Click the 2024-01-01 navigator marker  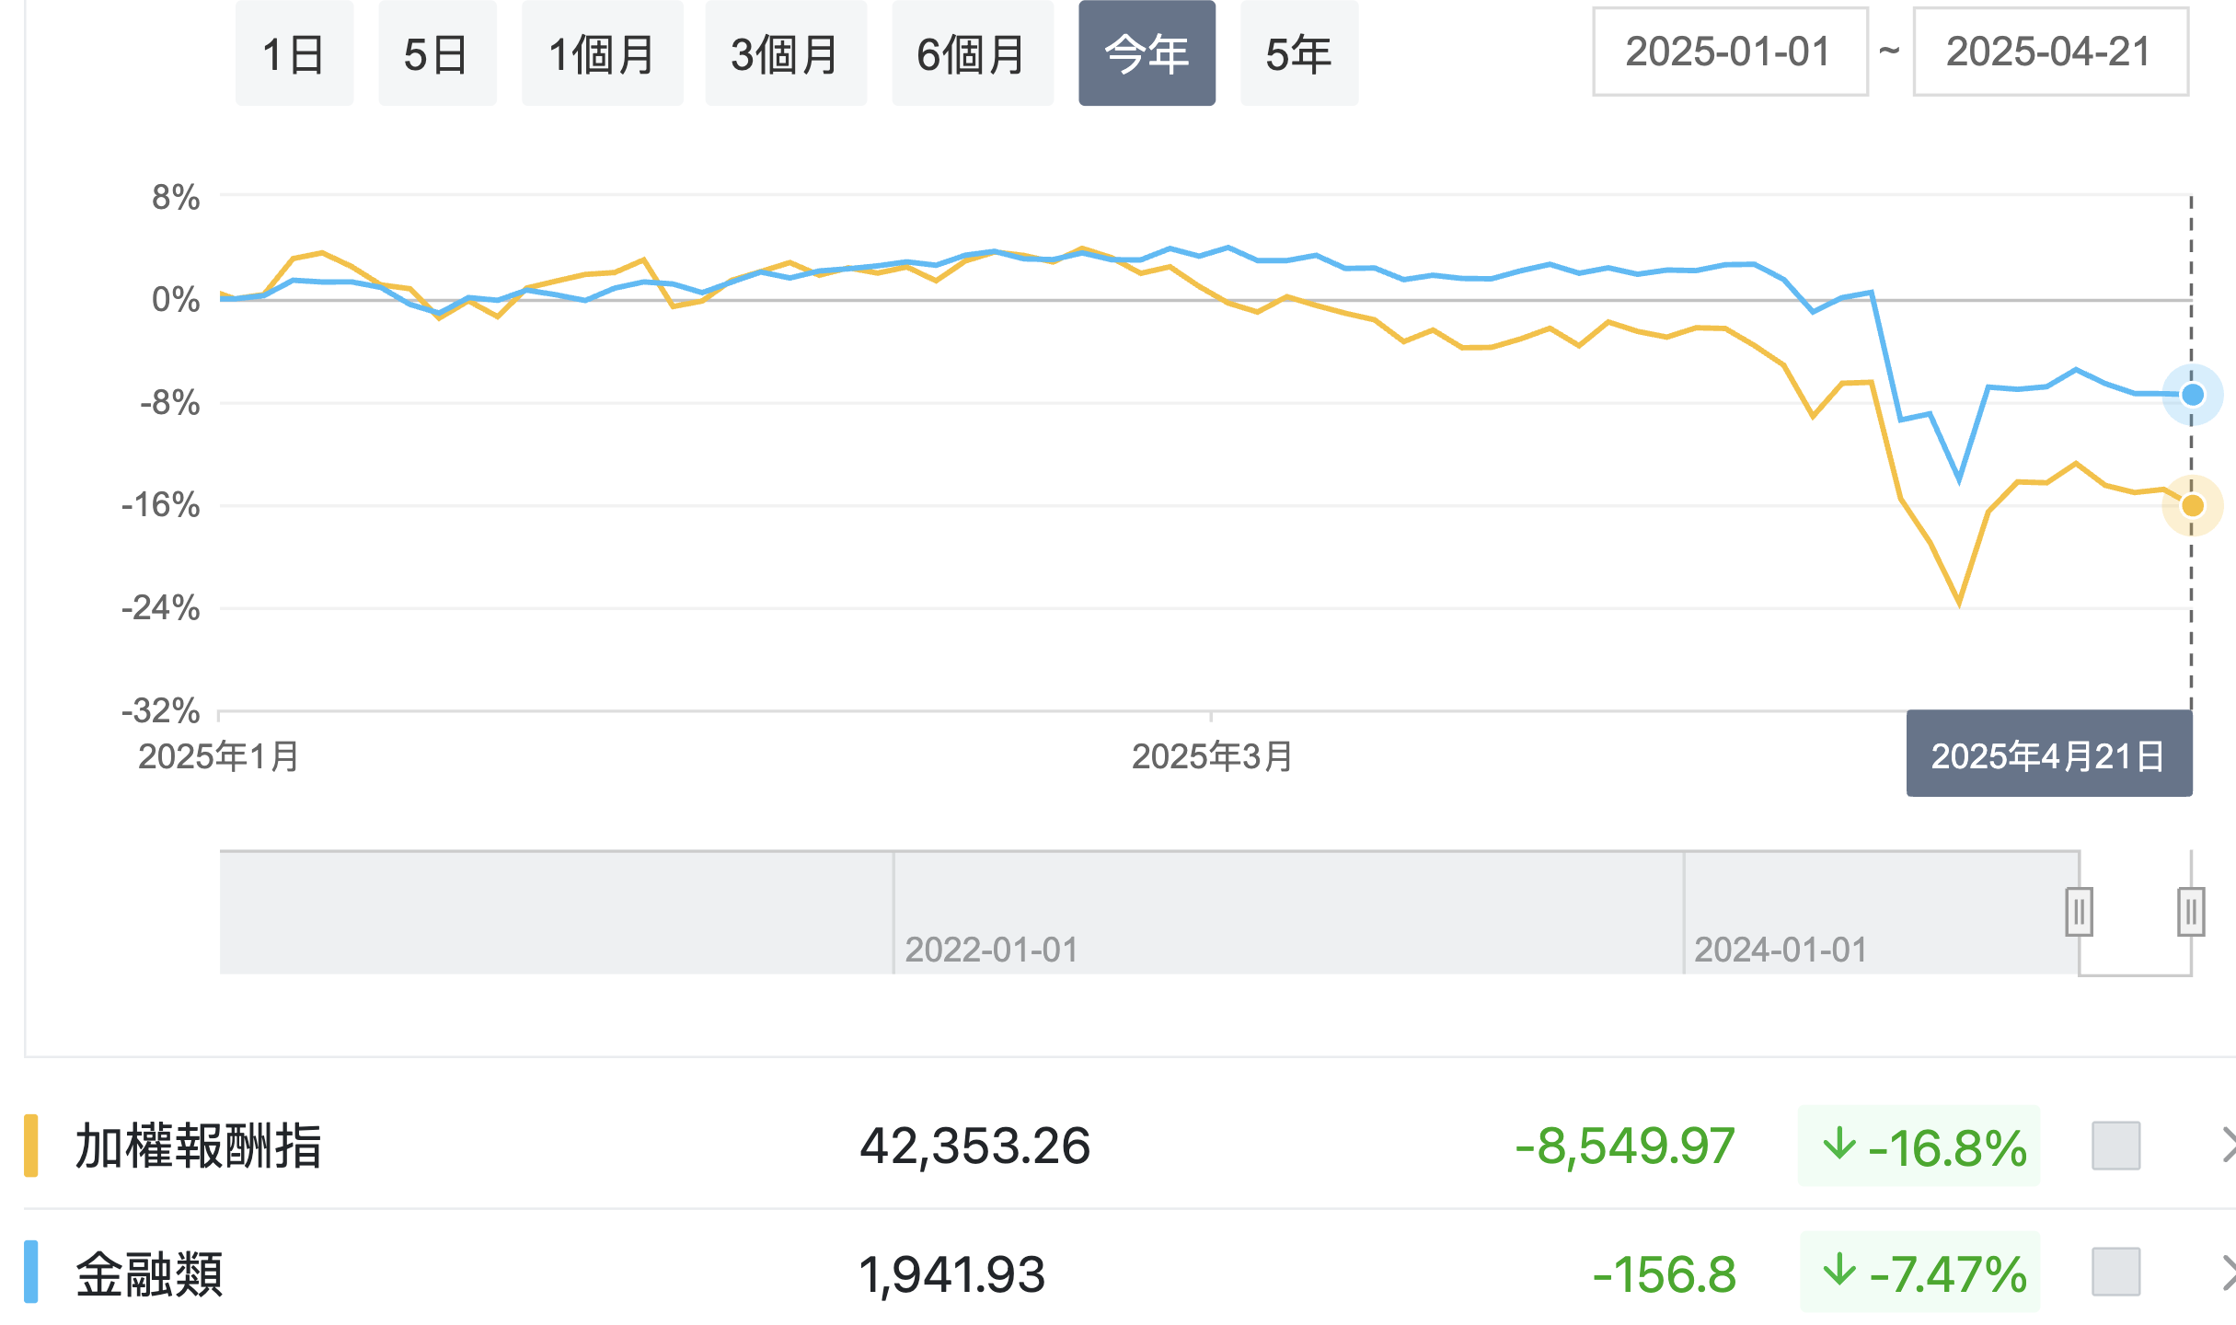1781,950
